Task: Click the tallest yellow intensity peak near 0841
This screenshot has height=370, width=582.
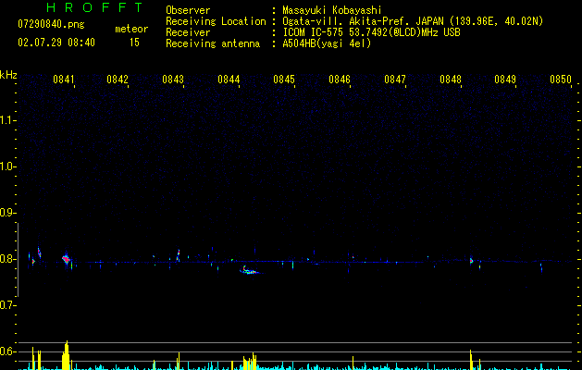Action: pyautogui.click(x=66, y=355)
